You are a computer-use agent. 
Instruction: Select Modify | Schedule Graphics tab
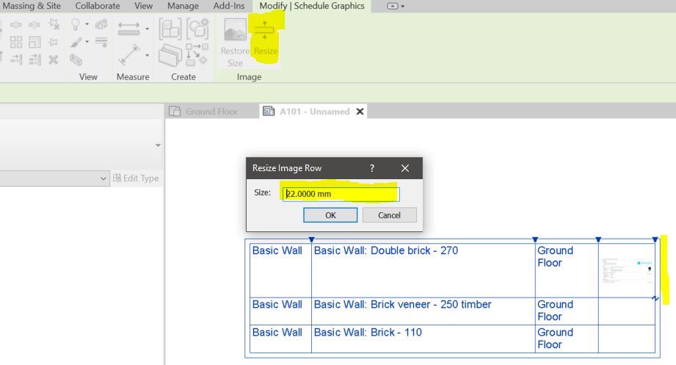pyautogui.click(x=312, y=6)
